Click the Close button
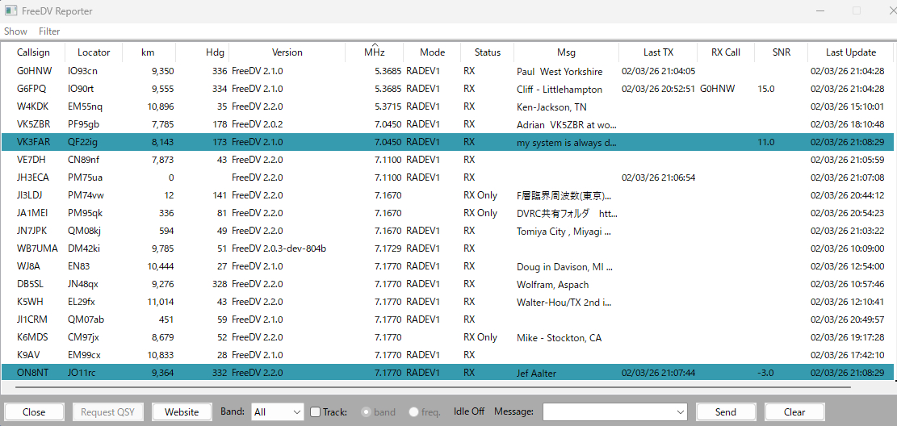Viewport: 897px width, 426px height. (x=34, y=412)
